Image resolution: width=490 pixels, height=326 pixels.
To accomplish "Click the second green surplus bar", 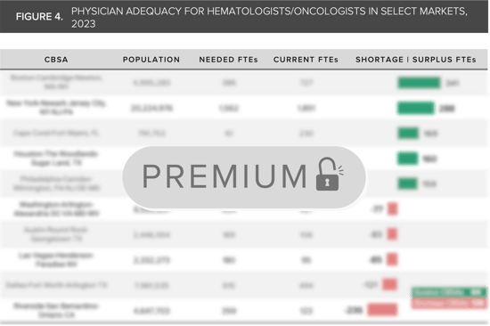I will click(416, 108).
